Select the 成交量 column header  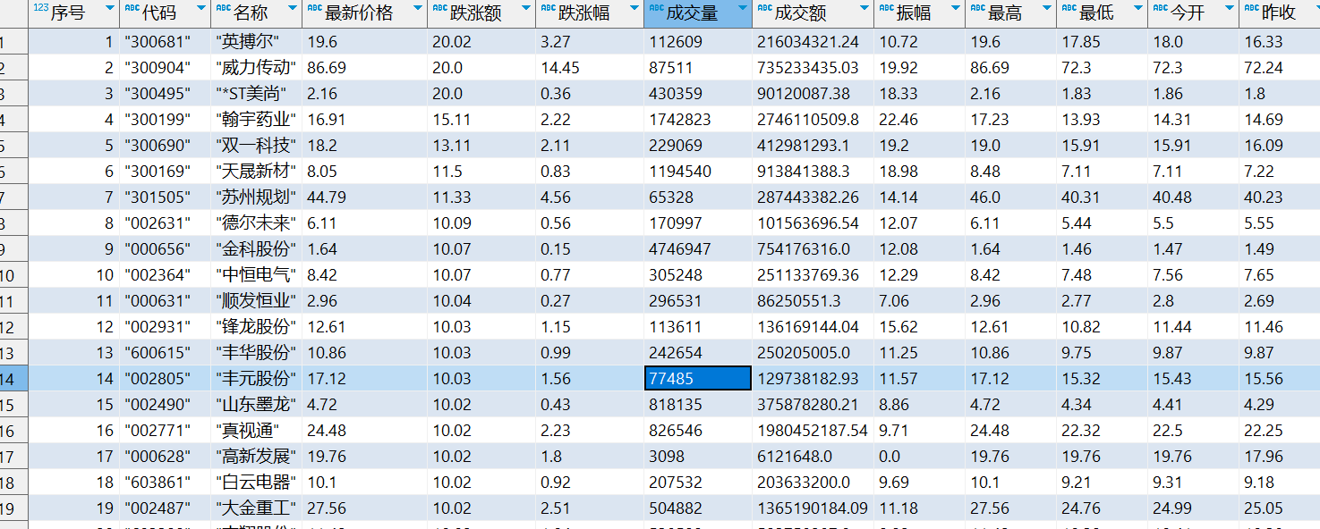697,13
